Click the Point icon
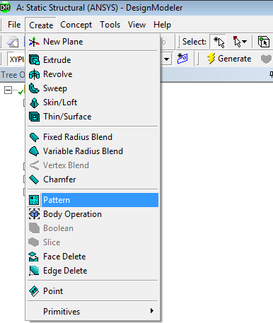 (34, 291)
